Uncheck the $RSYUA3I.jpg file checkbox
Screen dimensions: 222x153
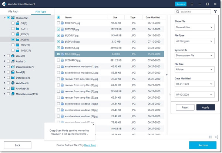pyautogui.click(x=58, y=42)
